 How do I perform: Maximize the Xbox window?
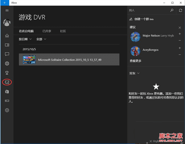[x=172, y=3]
